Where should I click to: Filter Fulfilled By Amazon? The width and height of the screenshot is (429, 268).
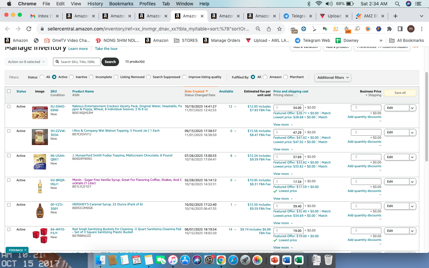pos(265,77)
